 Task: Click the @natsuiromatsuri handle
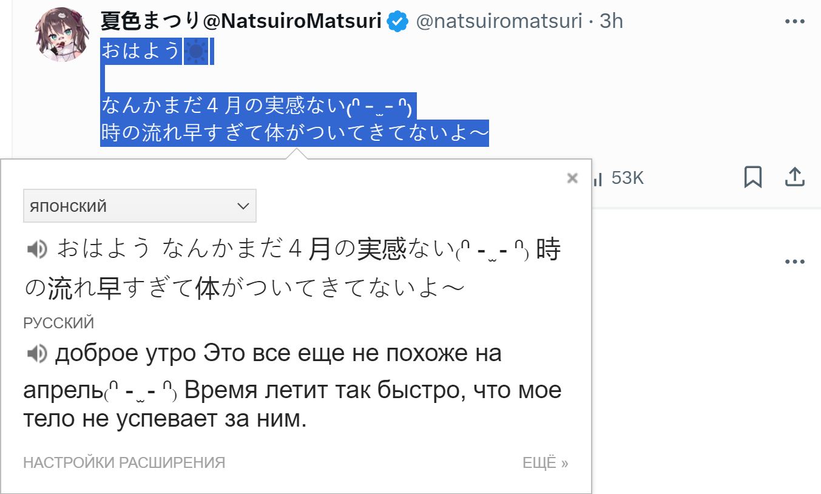click(x=499, y=21)
